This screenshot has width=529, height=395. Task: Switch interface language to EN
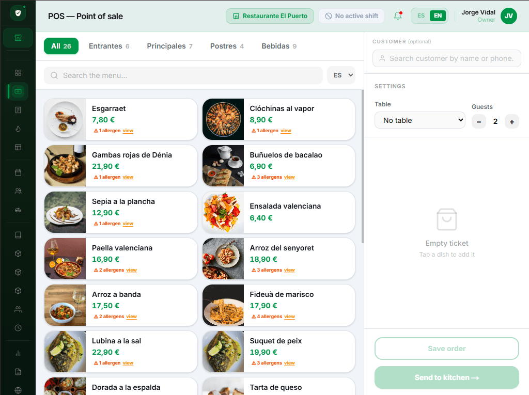click(438, 16)
